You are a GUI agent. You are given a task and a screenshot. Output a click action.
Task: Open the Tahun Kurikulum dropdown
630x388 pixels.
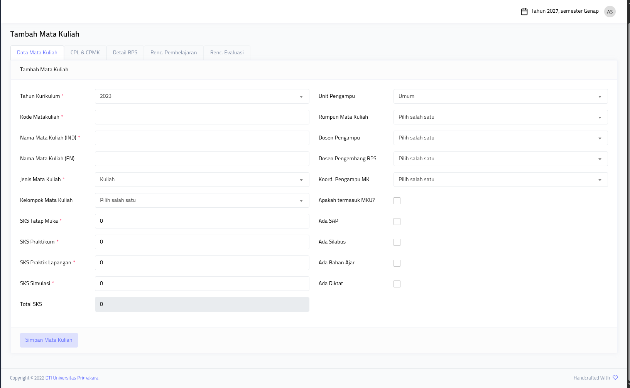(202, 96)
